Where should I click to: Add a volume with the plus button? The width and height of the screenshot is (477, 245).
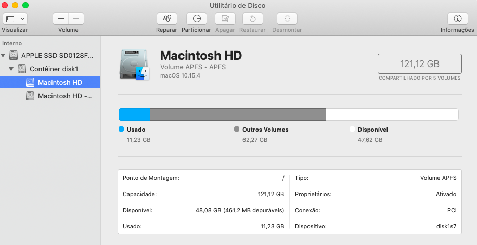click(x=61, y=19)
